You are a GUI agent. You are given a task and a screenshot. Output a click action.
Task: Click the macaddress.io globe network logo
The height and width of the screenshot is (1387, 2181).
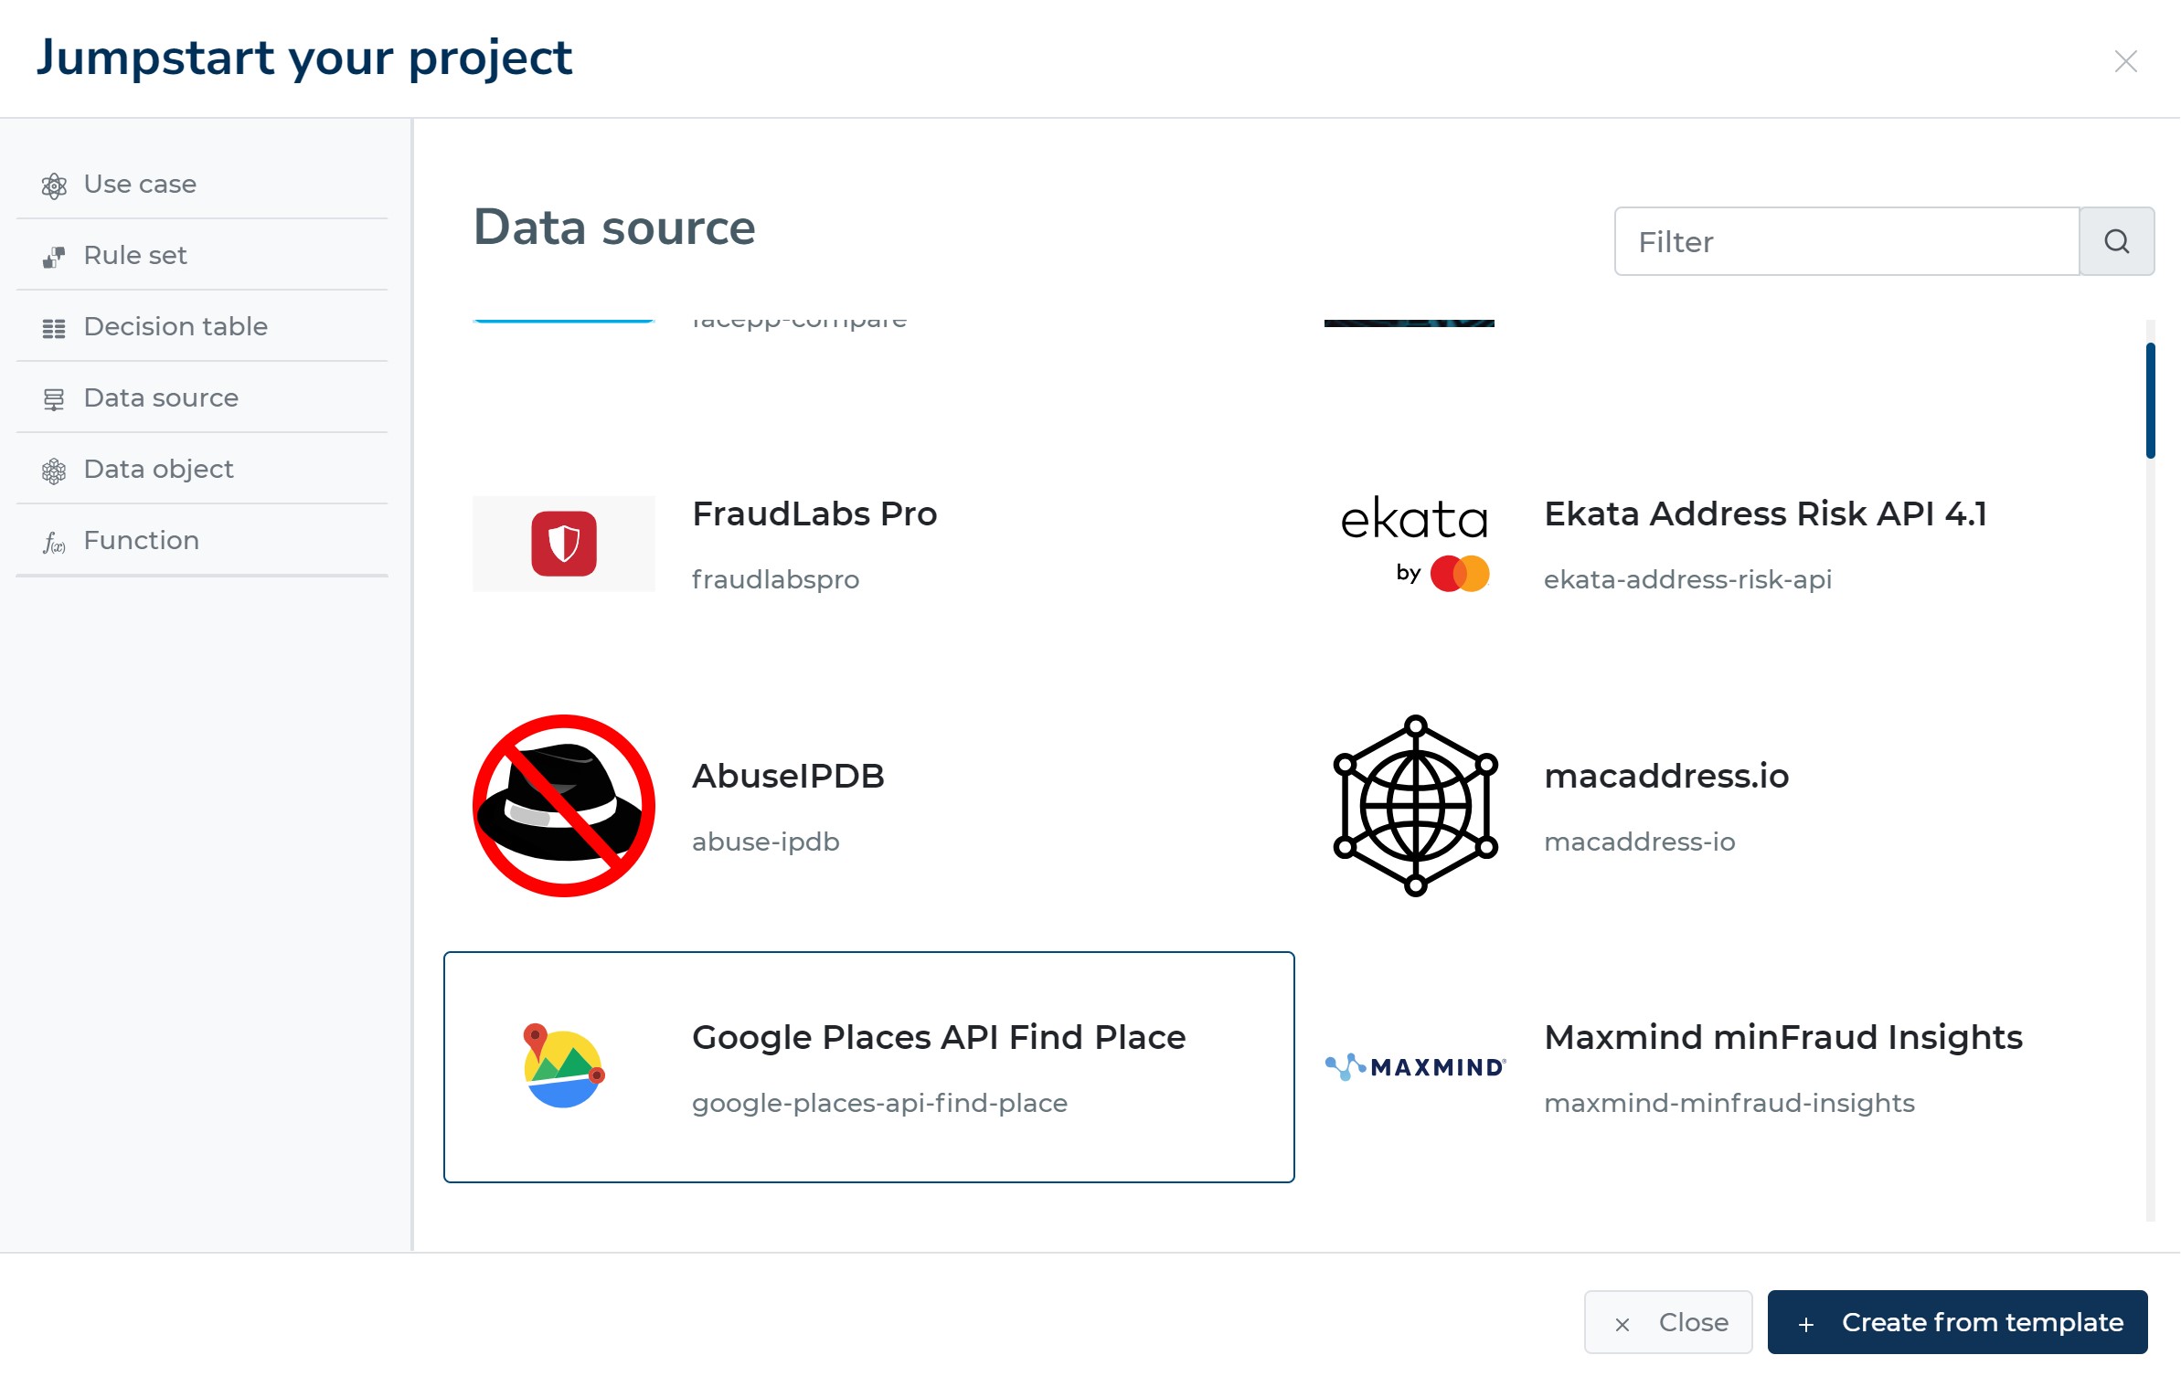[1415, 805]
